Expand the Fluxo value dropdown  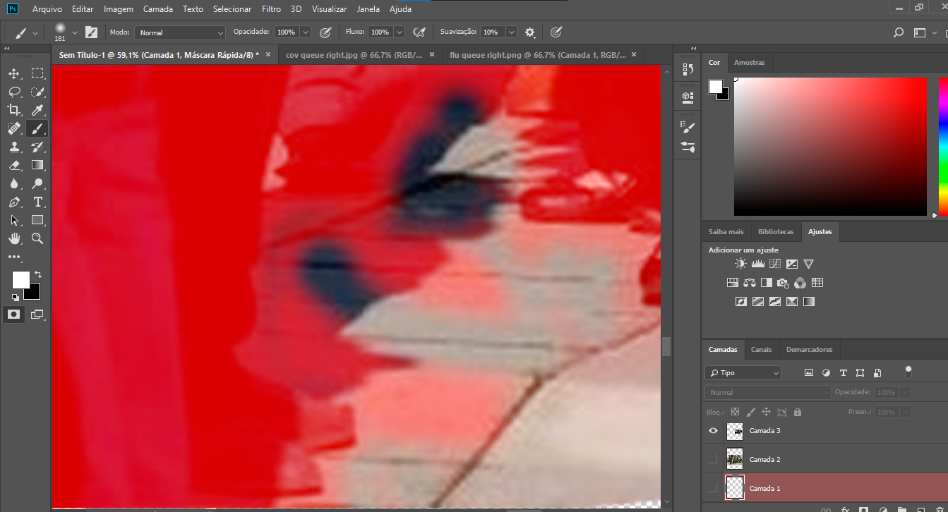(x=400, y=32)
